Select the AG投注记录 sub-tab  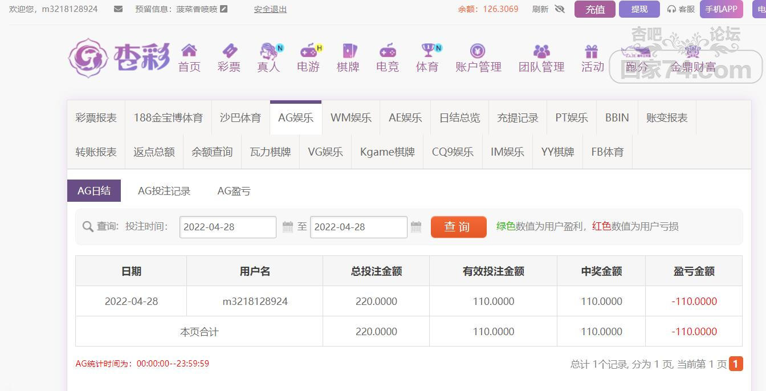pyautogui.click(x=164, y=192)
